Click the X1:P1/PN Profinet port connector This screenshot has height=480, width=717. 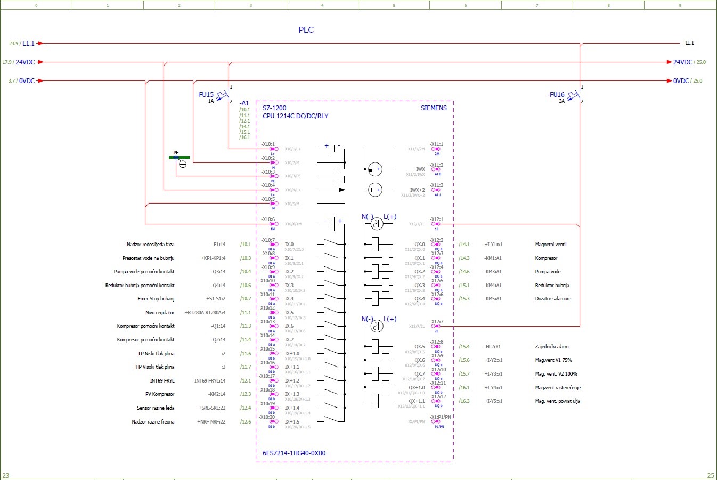[x=436, y=421]
